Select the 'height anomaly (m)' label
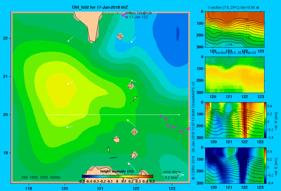 [117, 171]
